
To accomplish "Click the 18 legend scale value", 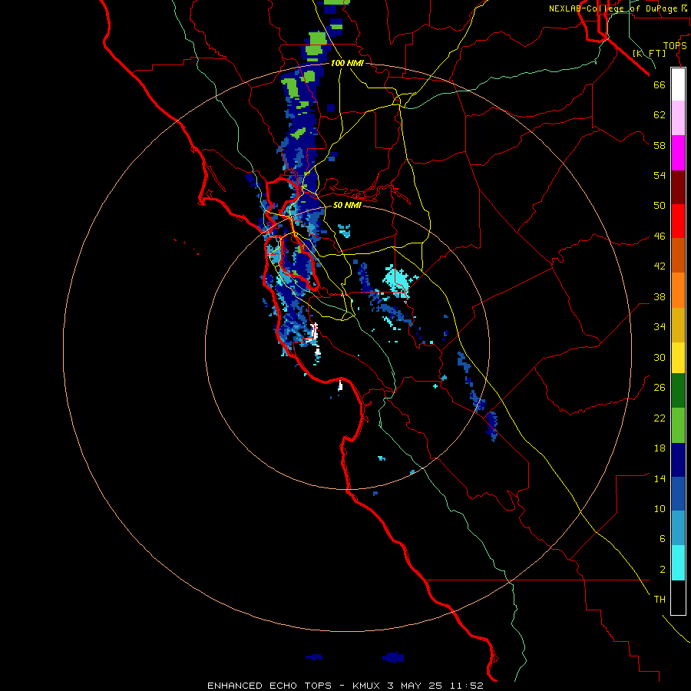I will click(x=660, y=448).
